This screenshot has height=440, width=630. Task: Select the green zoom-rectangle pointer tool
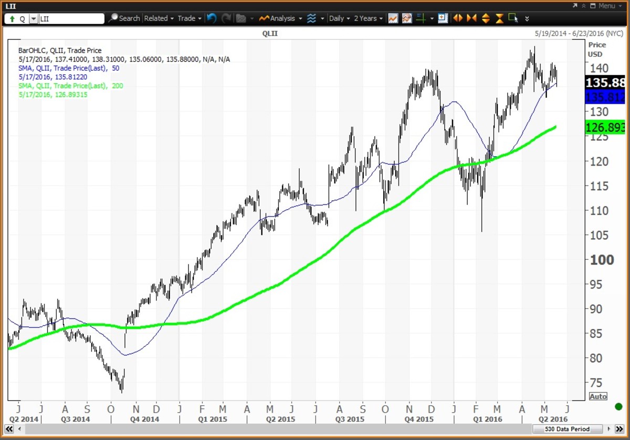click(513, 18)
